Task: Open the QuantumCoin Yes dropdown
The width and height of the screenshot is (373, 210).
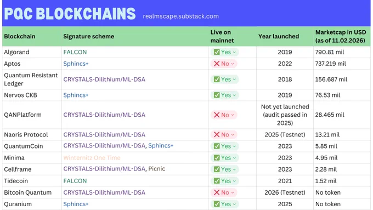Action: click(x=224, y=146)
